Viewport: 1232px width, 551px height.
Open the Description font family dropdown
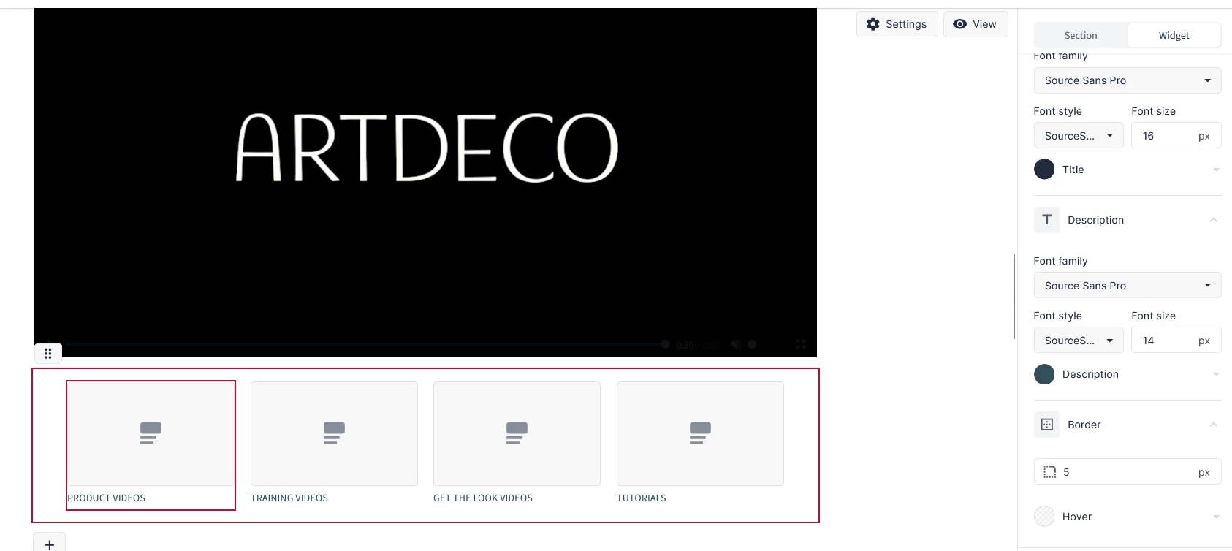[1128, 285]
